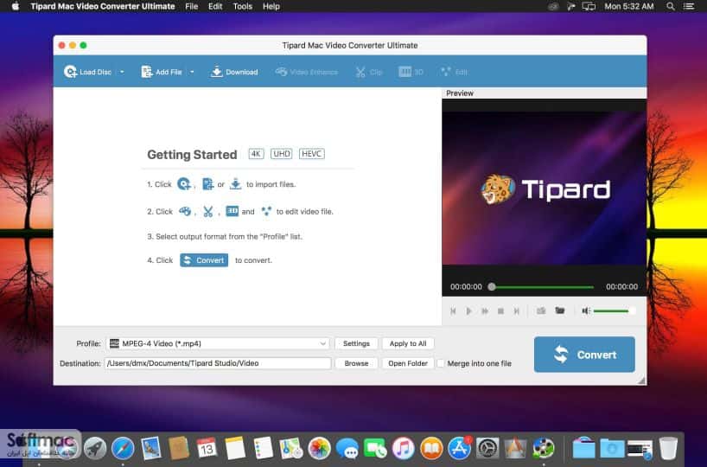Click the Tipard preview video thumbnail
707x467 pixels.
[545, 189]
